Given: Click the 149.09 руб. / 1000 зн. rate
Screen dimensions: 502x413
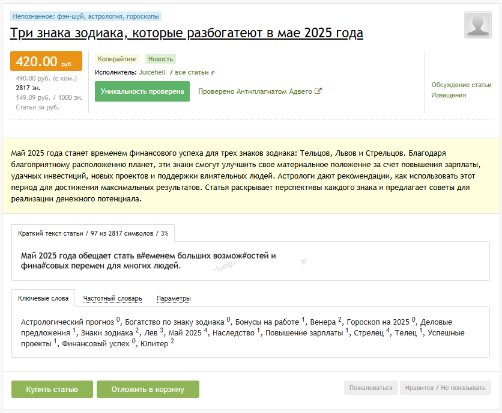Looking at the screenshot, I should [49, 97].
